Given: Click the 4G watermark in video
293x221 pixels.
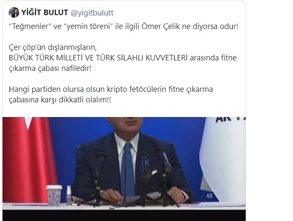Looking at the screenshot, I should tap(209, 196).
